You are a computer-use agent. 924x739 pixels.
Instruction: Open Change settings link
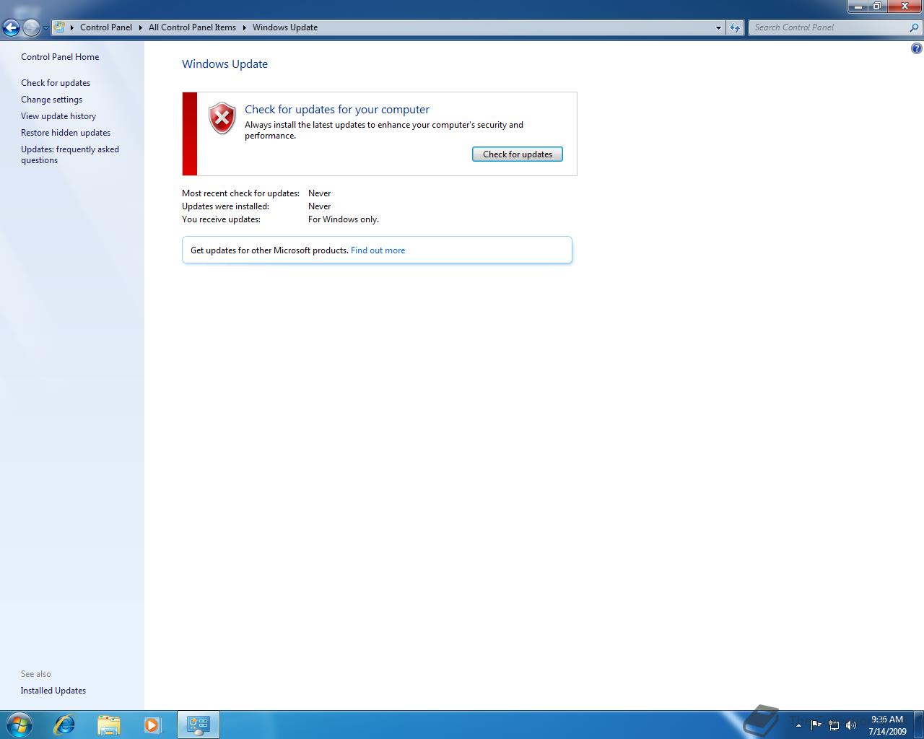click(x=51, y=100)
